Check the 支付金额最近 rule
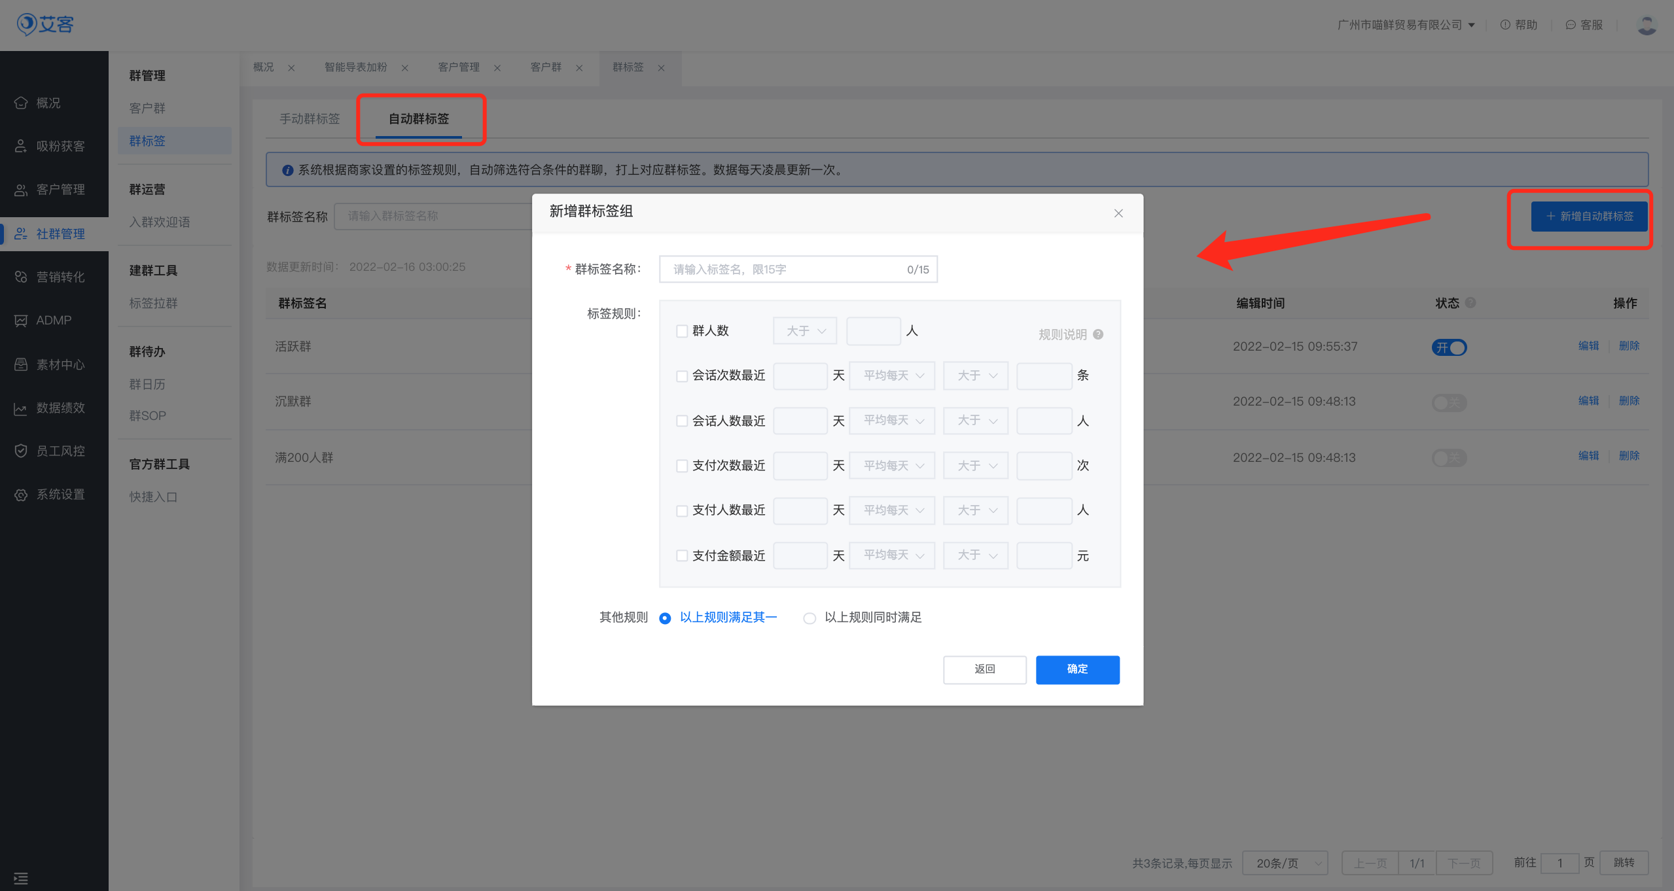 click(x=681, y=555)
